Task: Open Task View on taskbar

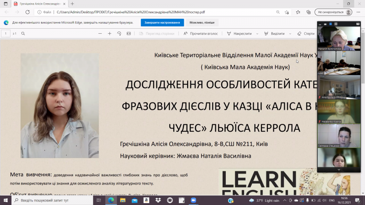Action: pos(99,200)
